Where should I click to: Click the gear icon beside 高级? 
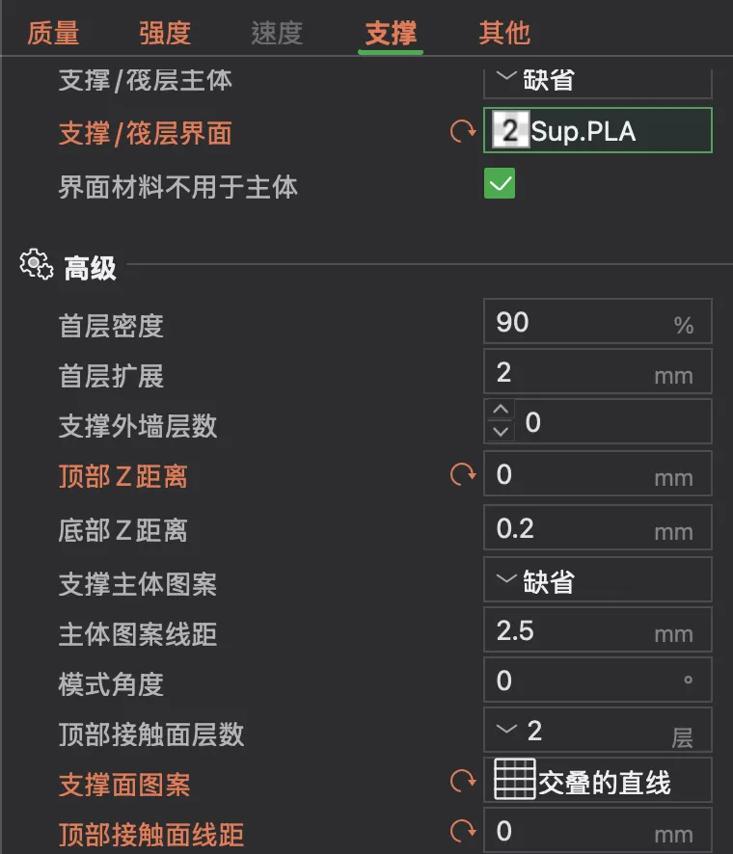click(37, 265)
